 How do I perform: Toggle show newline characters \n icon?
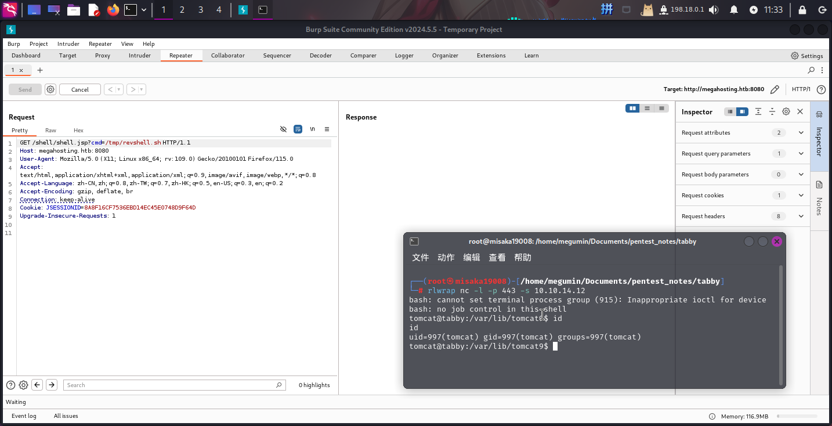[312, 129]
